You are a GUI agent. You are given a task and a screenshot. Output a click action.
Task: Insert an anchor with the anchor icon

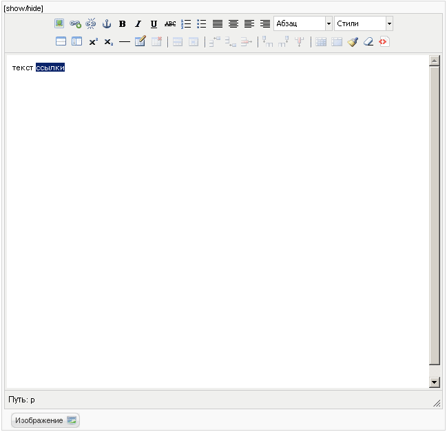107,23
